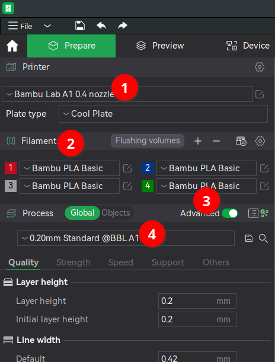
Task: Open the Plate type dropdown
Action: point(163,114)
